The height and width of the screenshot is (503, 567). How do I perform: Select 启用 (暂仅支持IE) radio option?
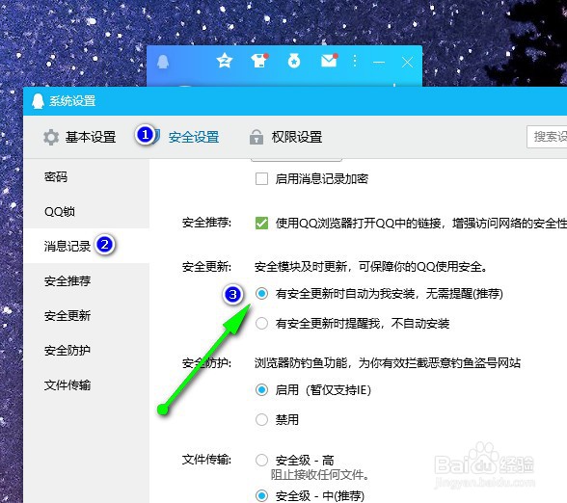261,390
